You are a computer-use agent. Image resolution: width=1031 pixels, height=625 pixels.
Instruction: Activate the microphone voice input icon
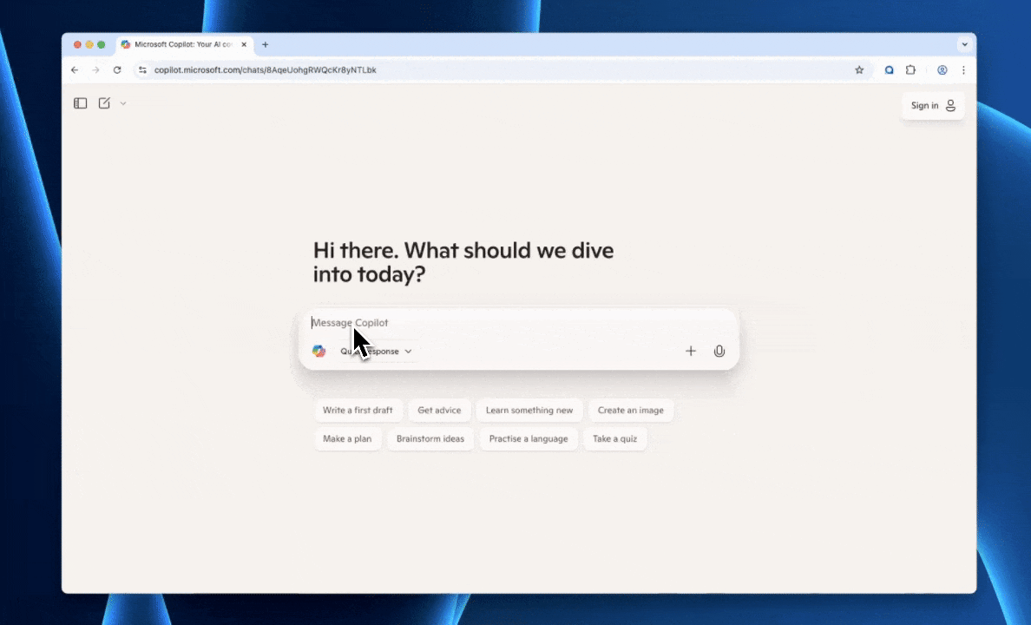(x=719, y=352)
